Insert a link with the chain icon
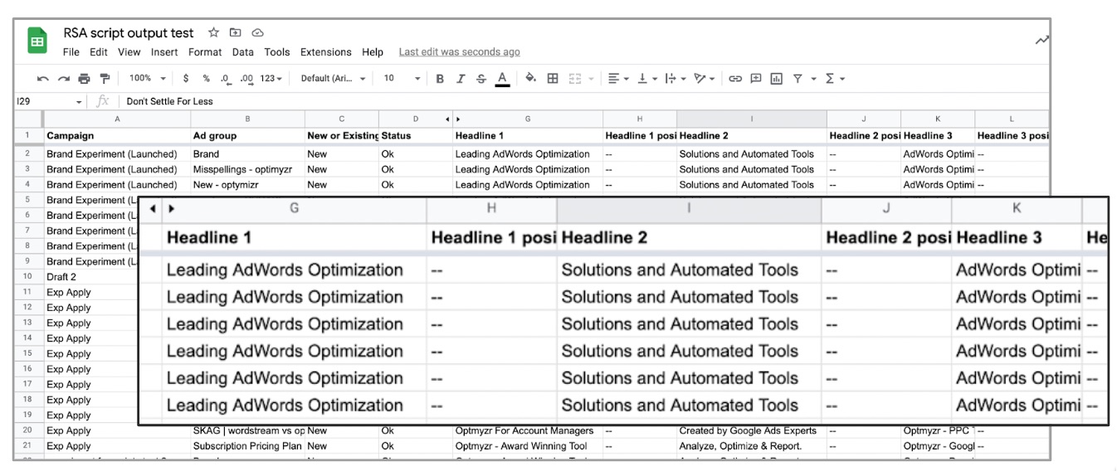 735,79
